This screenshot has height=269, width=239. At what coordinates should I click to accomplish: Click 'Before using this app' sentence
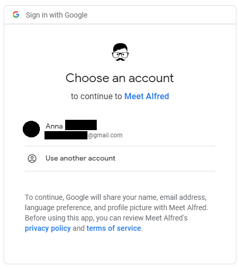[106, 218]
